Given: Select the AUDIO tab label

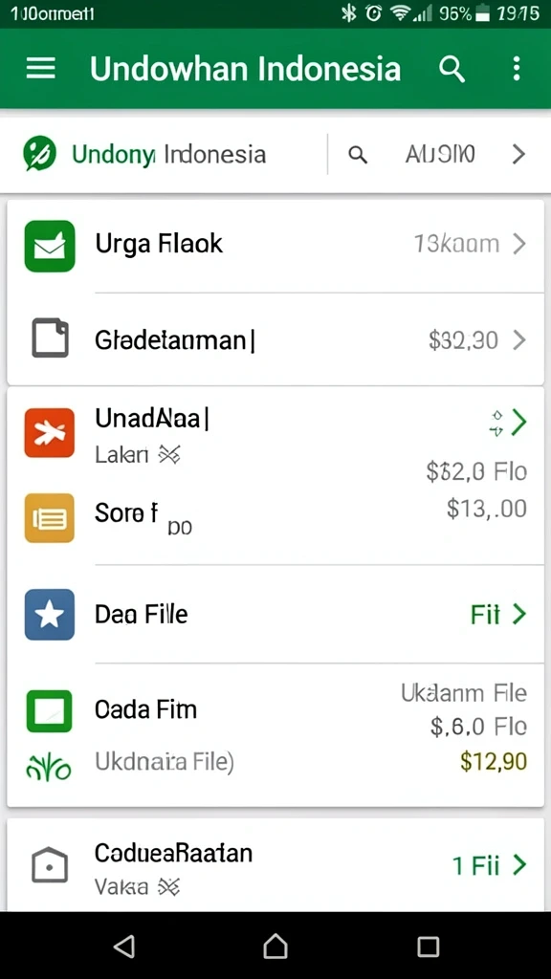Looking at the screenshot, I should point(440,154).
